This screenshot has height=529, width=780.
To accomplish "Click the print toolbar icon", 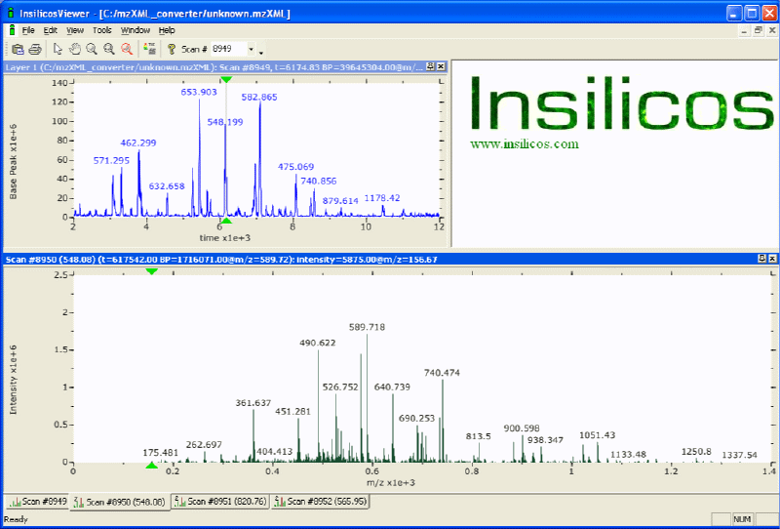I will 35,49.
